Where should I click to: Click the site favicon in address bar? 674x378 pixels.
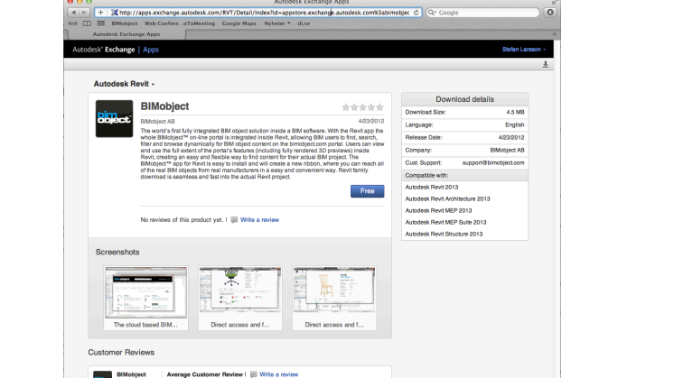point(115,13)
